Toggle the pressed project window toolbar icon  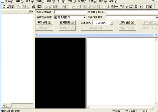point(40,7)
